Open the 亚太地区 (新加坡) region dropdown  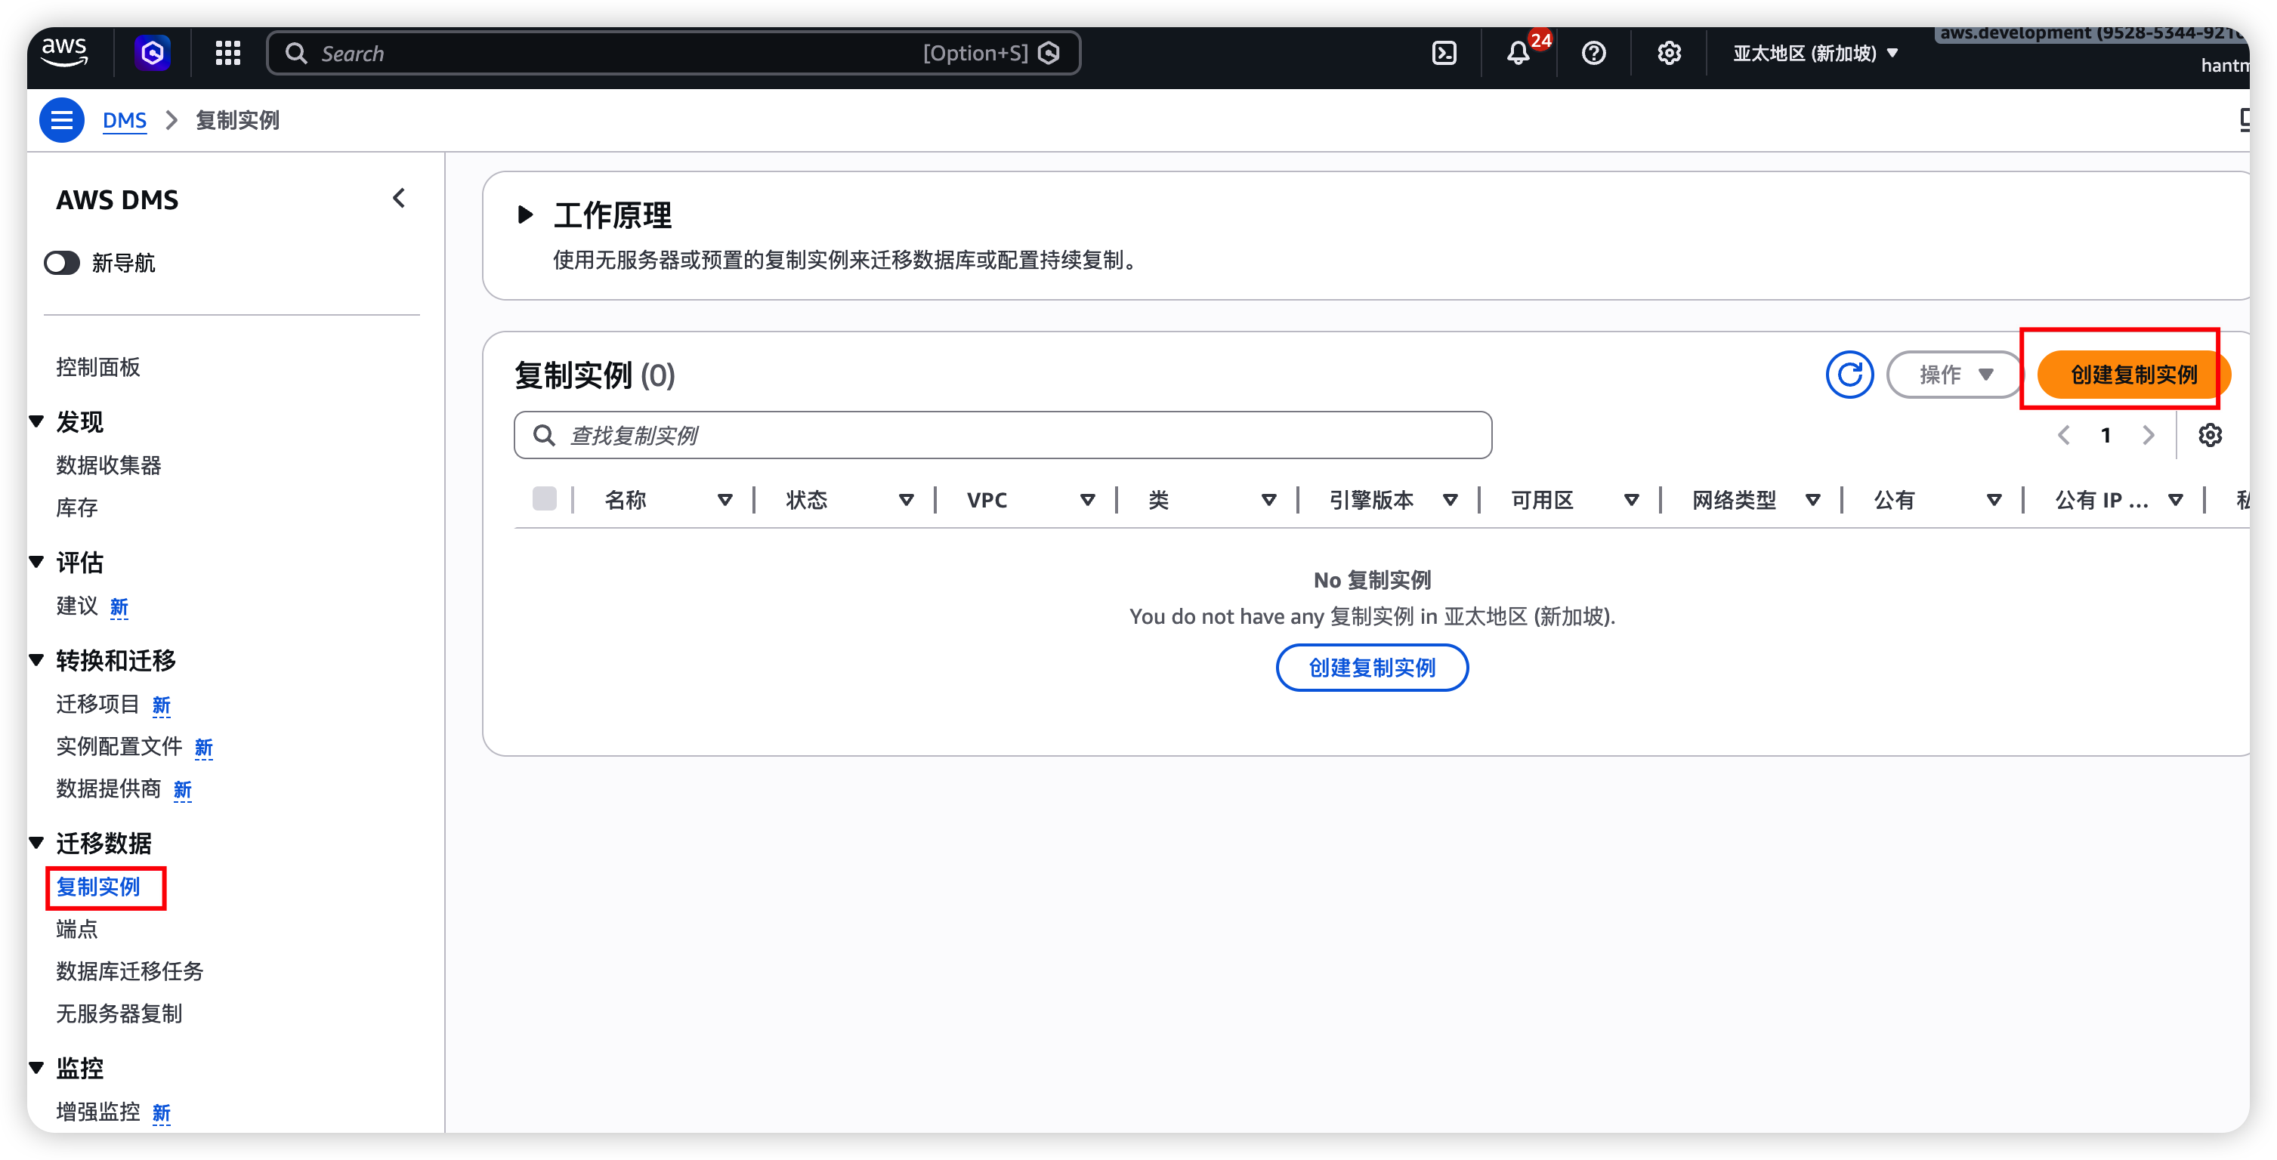click(1815, 53)
